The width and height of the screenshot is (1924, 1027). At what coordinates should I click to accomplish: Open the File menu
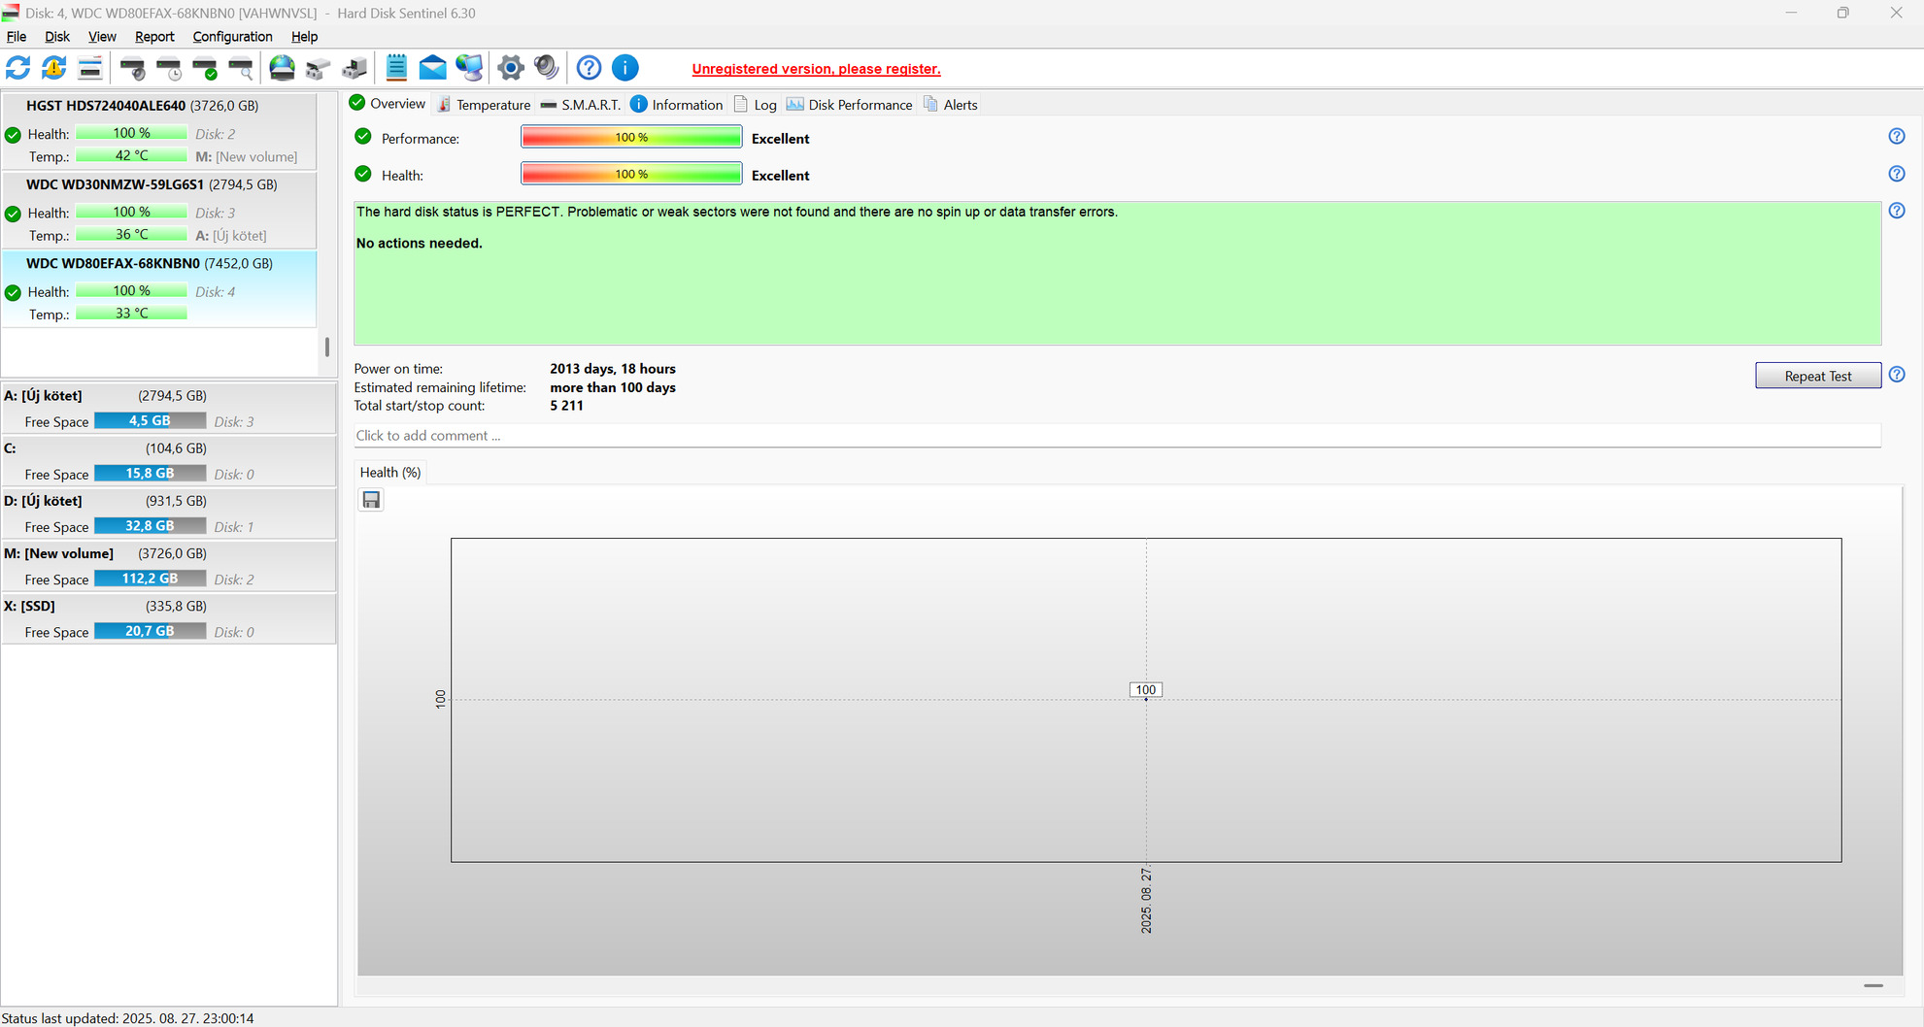coord(17,37)
